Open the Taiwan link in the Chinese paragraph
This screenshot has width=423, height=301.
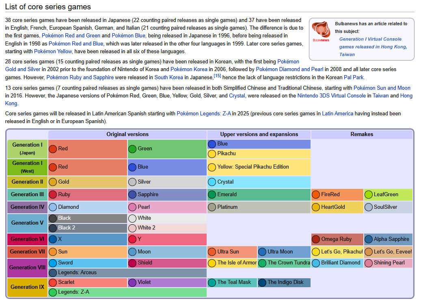click(x=381, y=96)
